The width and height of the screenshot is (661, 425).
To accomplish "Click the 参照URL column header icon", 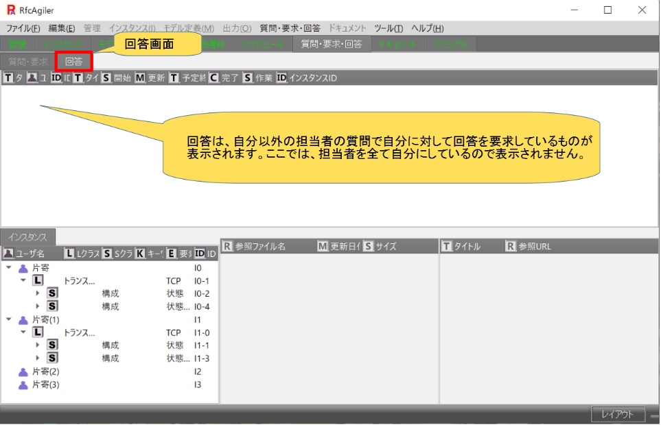I will pyautogui.click(x=511, y=246).
